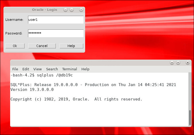Open the terminal View menu
The height and width of the screenshot is (135, 194).
coord(37,69)
